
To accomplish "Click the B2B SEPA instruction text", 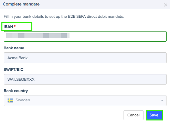I will click(x=64, y=16).
